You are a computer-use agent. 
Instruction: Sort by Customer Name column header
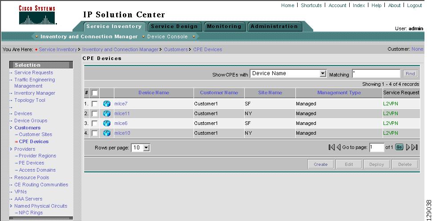pyautogui.click(x=219, y=93)
